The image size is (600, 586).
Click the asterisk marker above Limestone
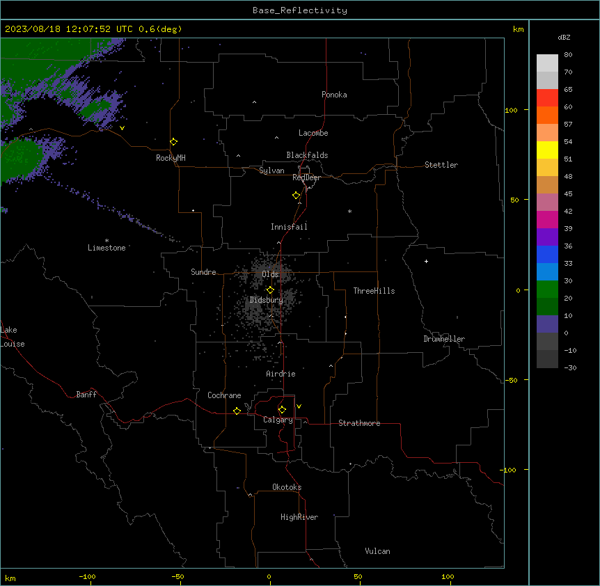pos(106,241)
